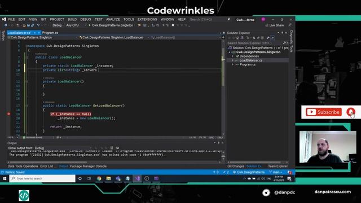361x203 pixels.
Task: Switch to the Git Changes tab
Action: point(236,166)
